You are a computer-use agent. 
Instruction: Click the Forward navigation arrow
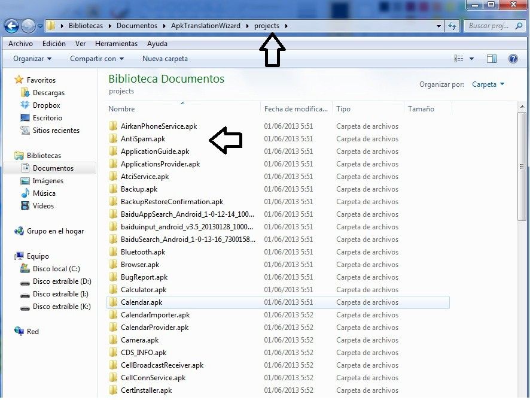coord(28,26)
